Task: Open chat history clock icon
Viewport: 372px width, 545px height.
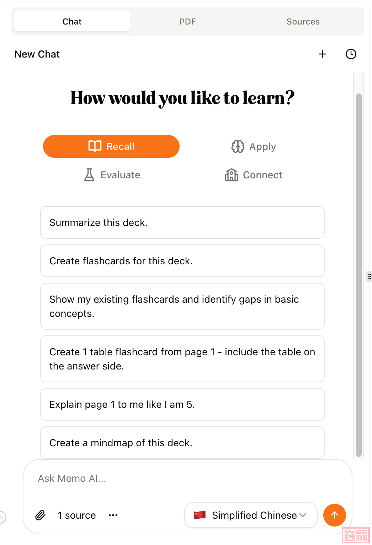Action: pos(351,54)
